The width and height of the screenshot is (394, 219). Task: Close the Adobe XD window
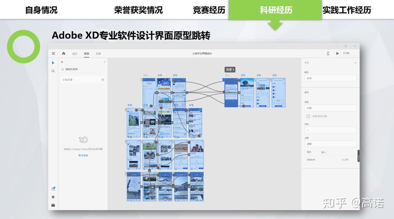click(355, 46)
